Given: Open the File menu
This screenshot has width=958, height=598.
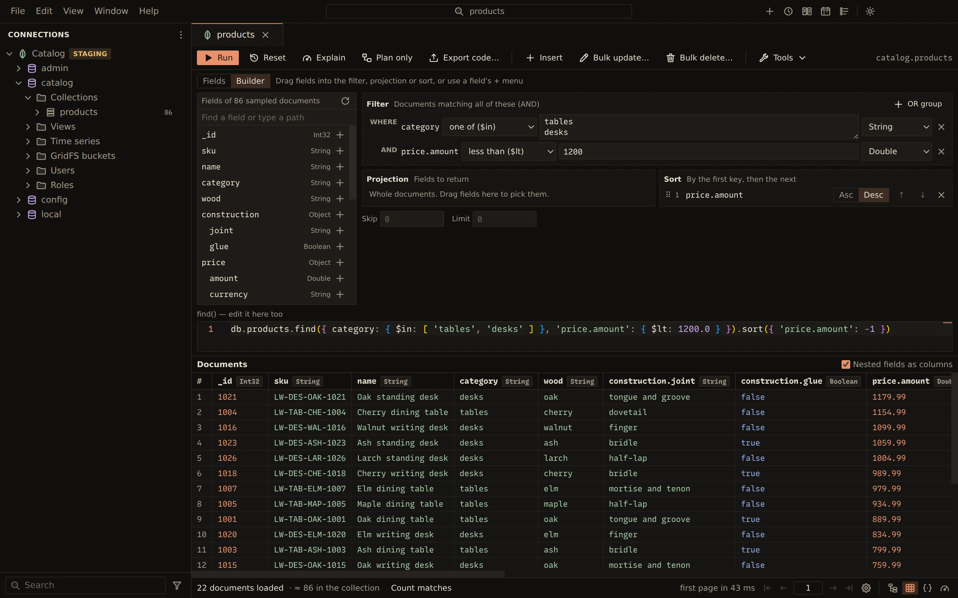Looking at the screenshot, I should click(18, 11).
